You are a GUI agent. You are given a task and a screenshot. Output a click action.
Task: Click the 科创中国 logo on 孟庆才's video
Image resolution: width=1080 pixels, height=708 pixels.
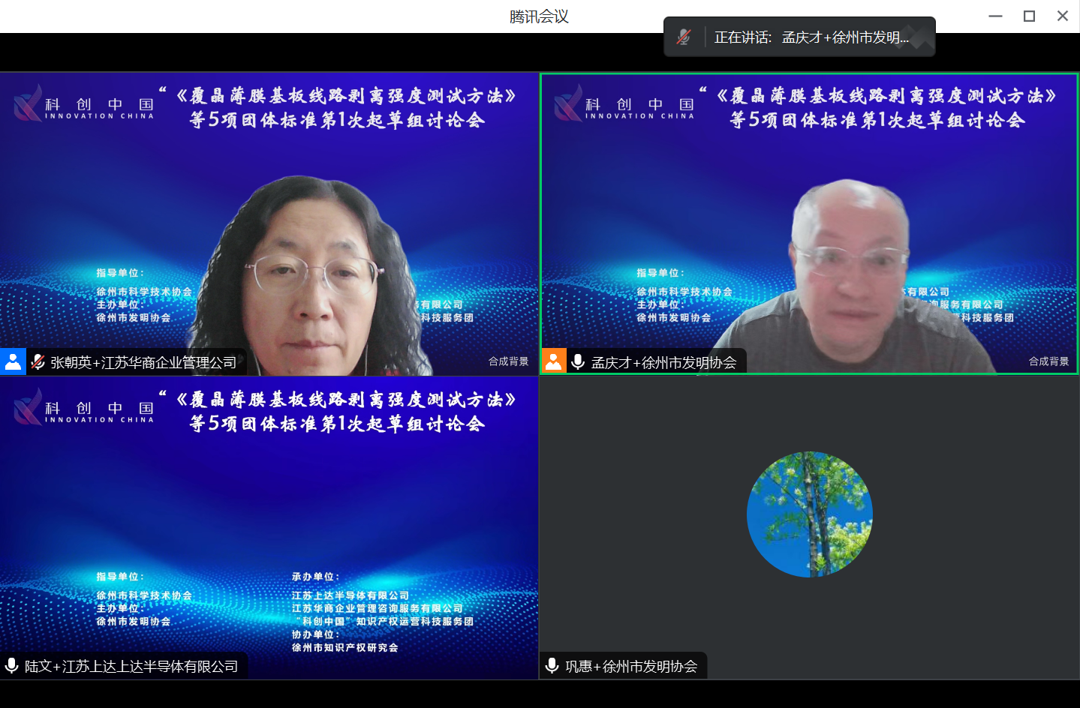(x=621, y=105)
